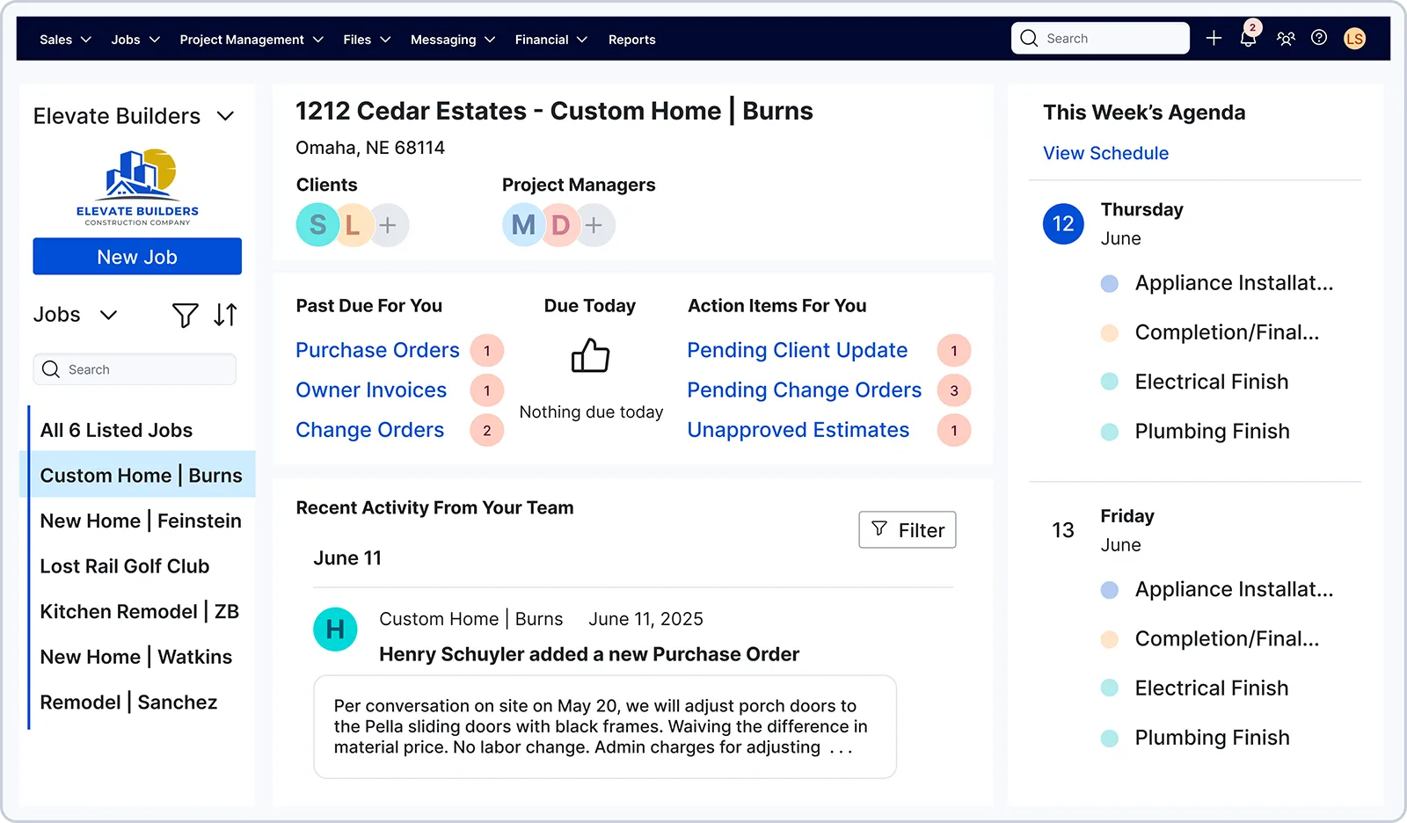Screen dimensions: 1407x823
Task: Expand the Jobs list dropdown in sidebar
Action: [x=108, y=315]
